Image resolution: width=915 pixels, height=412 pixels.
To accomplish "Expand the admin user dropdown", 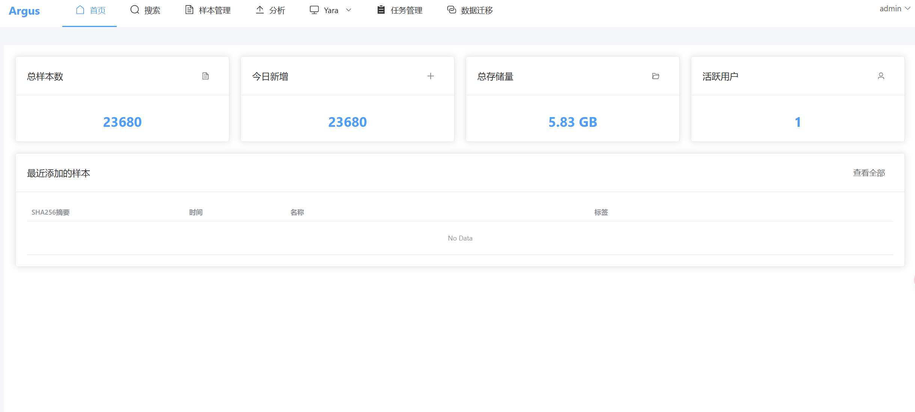I will (895, 9).
